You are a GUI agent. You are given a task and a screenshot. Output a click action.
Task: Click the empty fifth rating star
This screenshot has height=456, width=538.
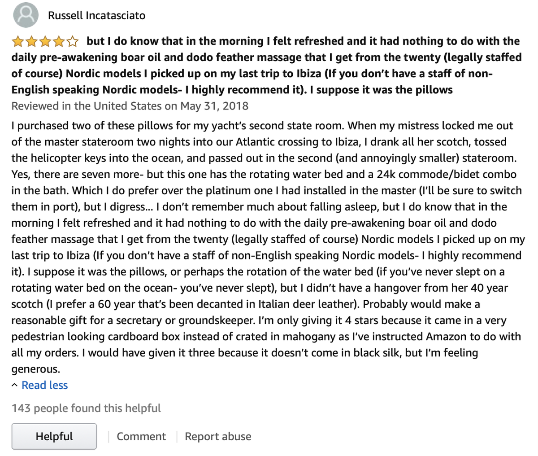pos(72,42)
